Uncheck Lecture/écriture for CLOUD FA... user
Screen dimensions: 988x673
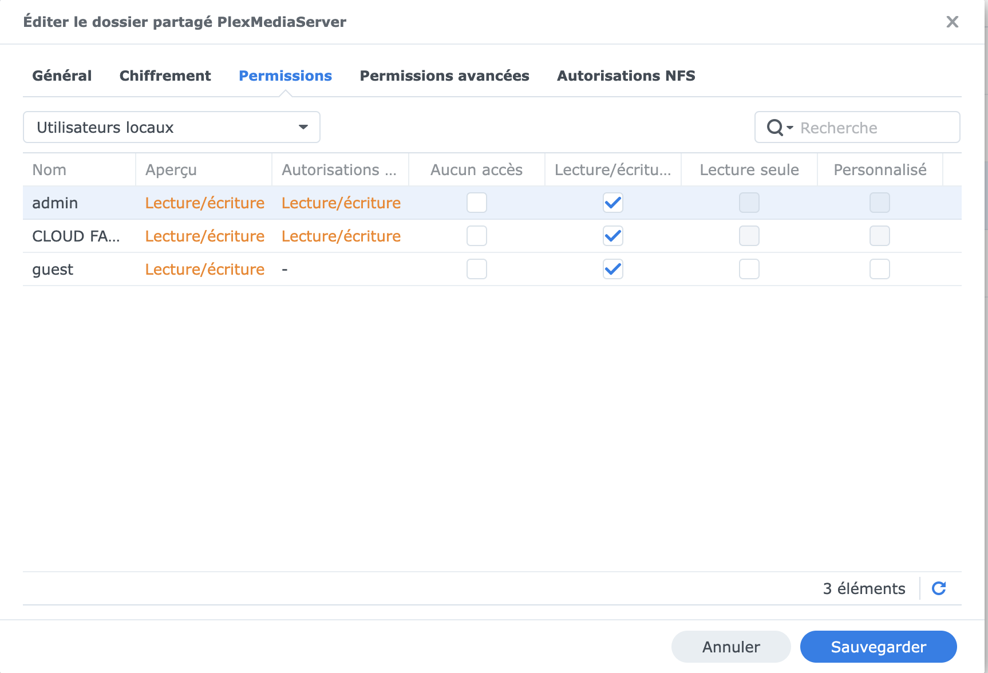613,236
